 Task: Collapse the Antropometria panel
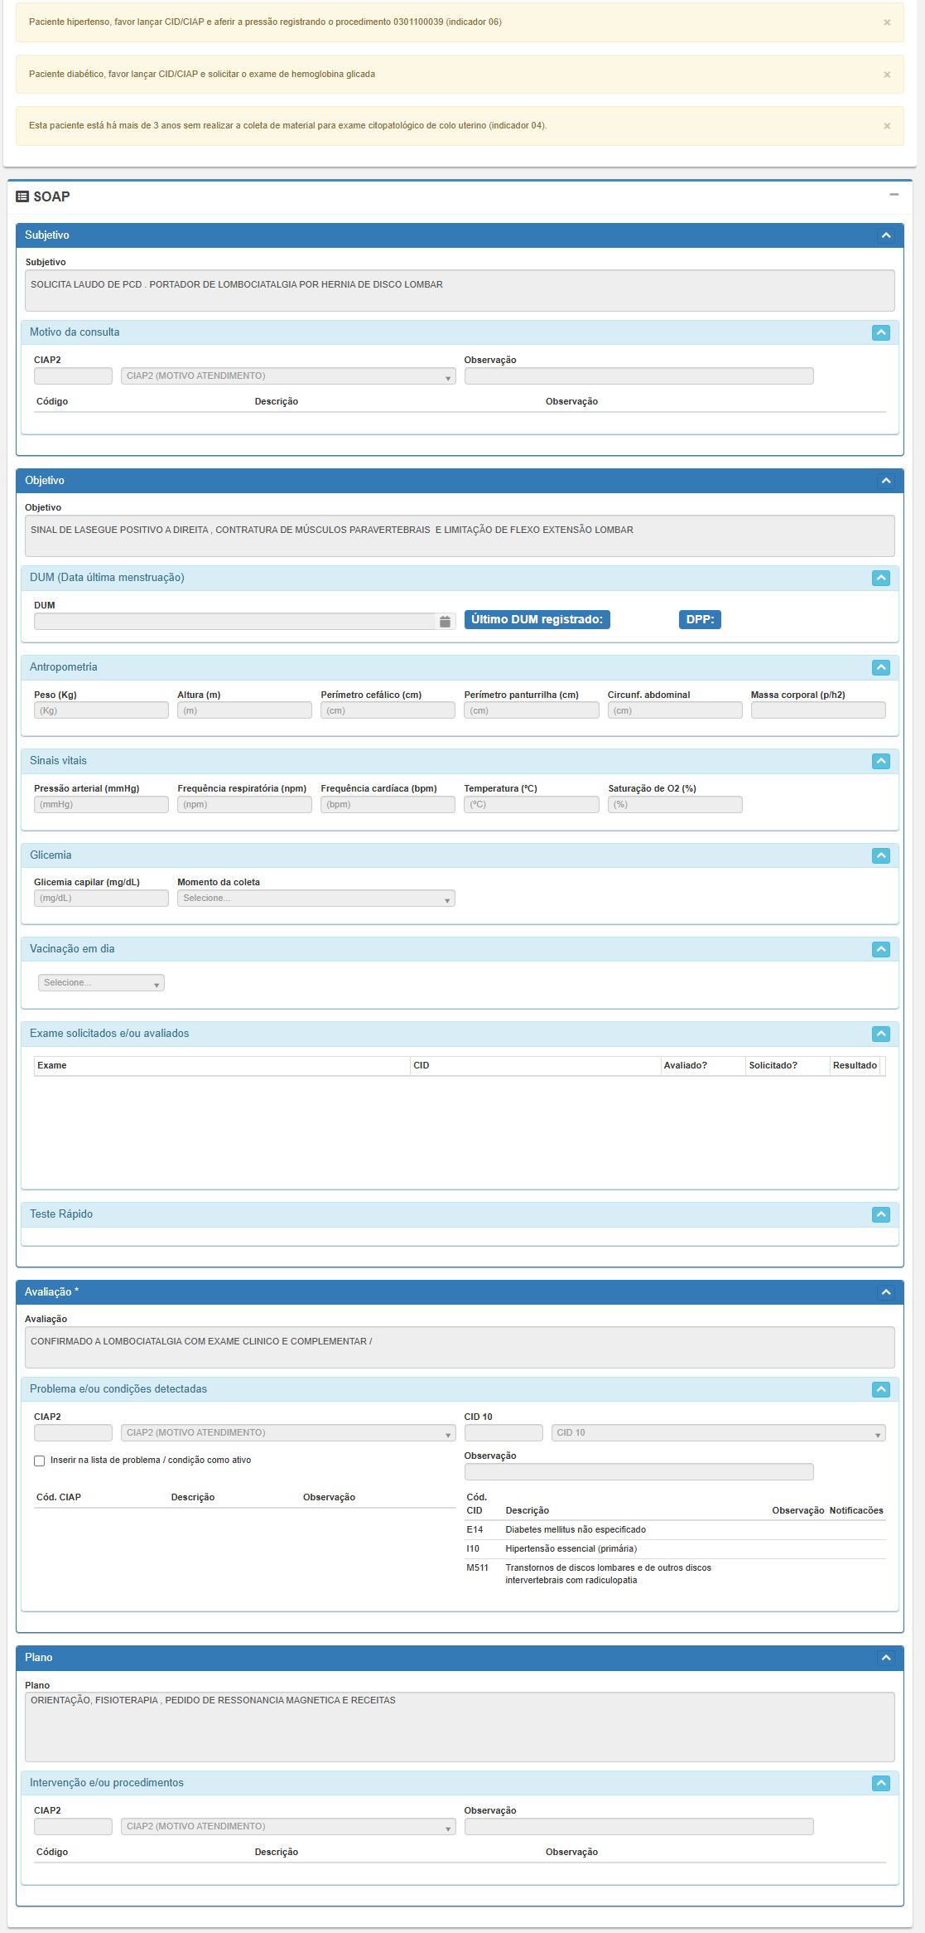coord(880,667)
